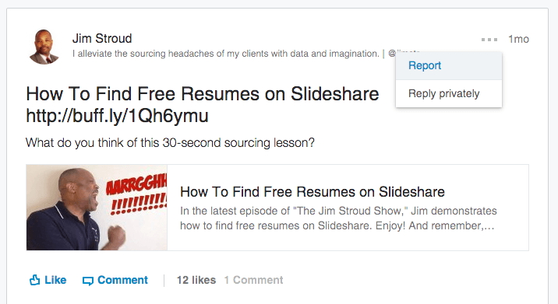The height and width of the screenshot is (304, 558).
Task: Click the Comment button label
Action: [x=122, y=280]
